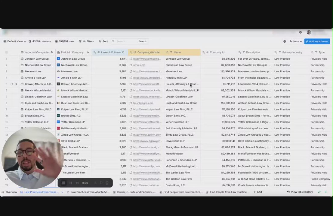Viewport: 333px width, 216px height.
Task: Open the http://www.mhllp.com link
Action: tap(146, 166)
